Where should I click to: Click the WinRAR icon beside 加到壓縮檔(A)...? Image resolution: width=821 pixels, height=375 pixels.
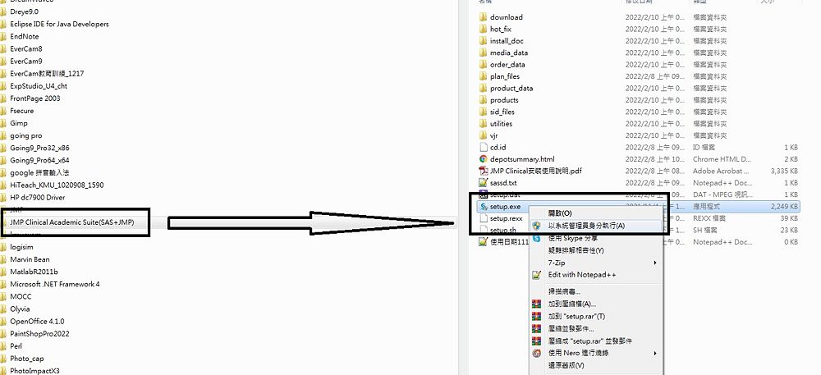[x=537, y=304]
